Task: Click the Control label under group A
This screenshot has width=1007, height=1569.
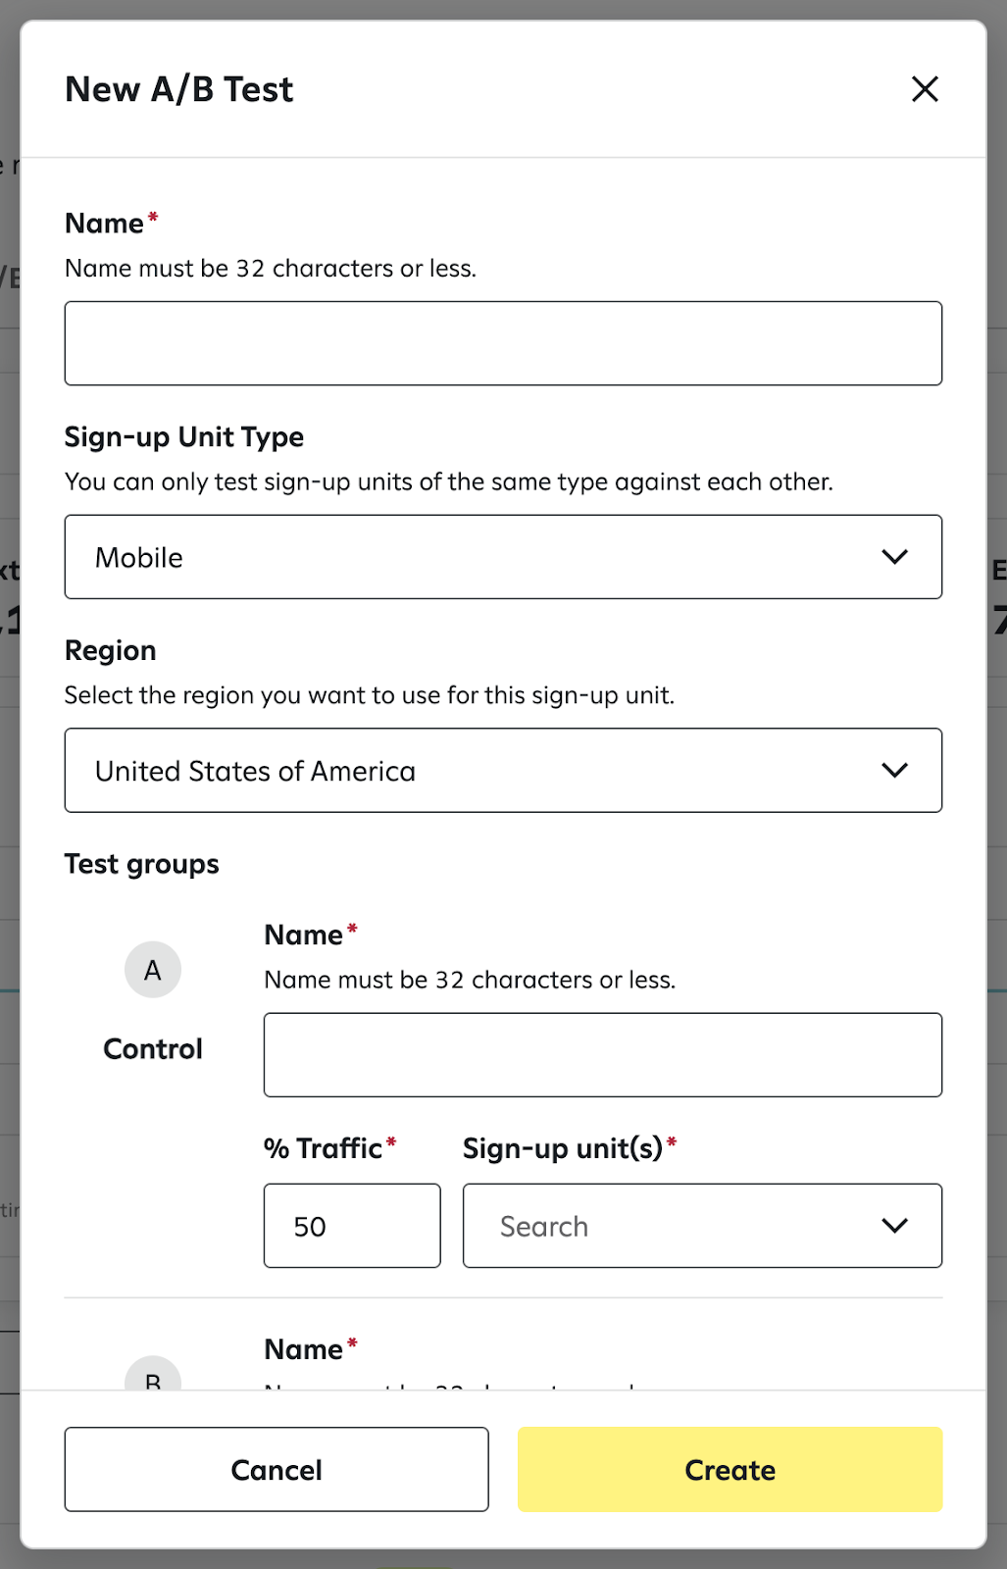Action: point(153,1049)
